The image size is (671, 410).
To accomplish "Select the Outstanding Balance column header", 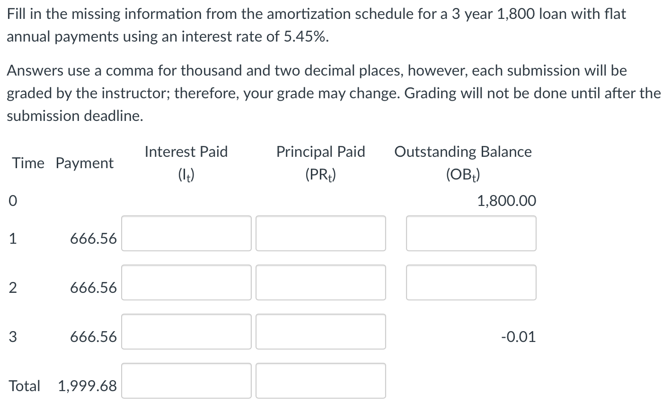I will coord(464,152).
